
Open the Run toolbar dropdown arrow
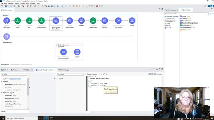(21, 6)
